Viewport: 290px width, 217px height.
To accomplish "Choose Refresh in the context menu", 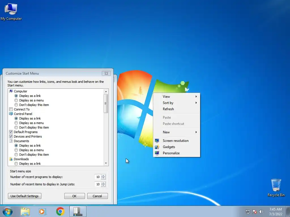I will click(x=177, y=109).
